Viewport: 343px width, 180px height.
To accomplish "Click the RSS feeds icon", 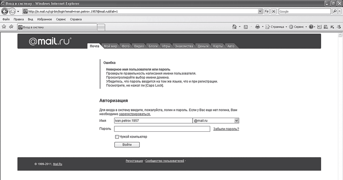I will pyautogui.click(x=246, y=27).
